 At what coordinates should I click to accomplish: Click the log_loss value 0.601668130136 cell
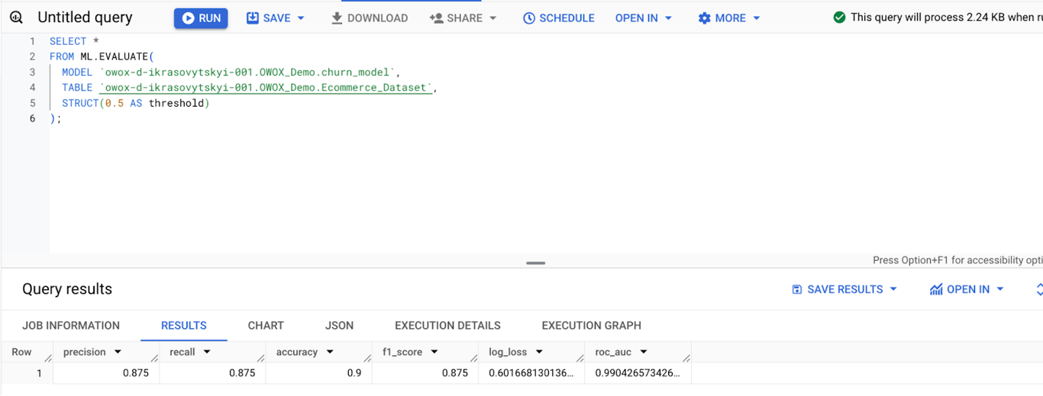pyautogui.click(x=531, y=373)
